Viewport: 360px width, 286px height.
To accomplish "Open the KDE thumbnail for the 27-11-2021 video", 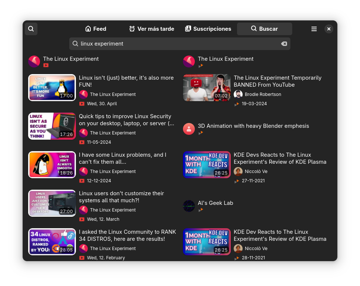I will [207, 165].
